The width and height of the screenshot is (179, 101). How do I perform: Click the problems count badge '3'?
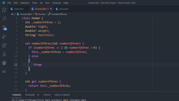tap(38, 95)
